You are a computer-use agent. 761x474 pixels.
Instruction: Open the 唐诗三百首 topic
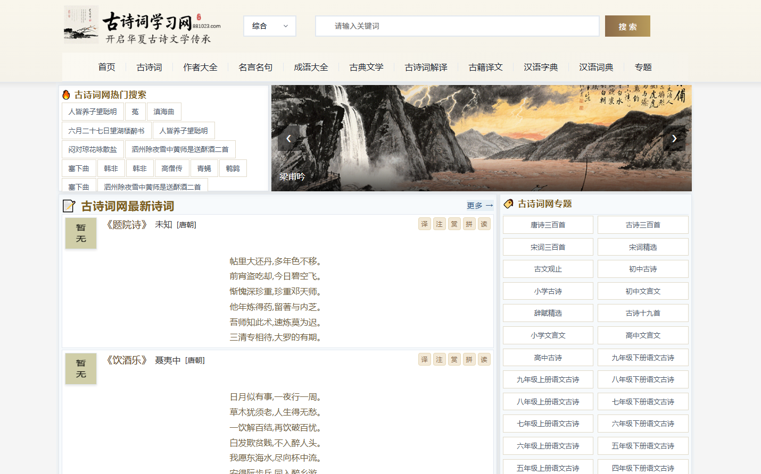pyautogui.click(x=548, y=225)
